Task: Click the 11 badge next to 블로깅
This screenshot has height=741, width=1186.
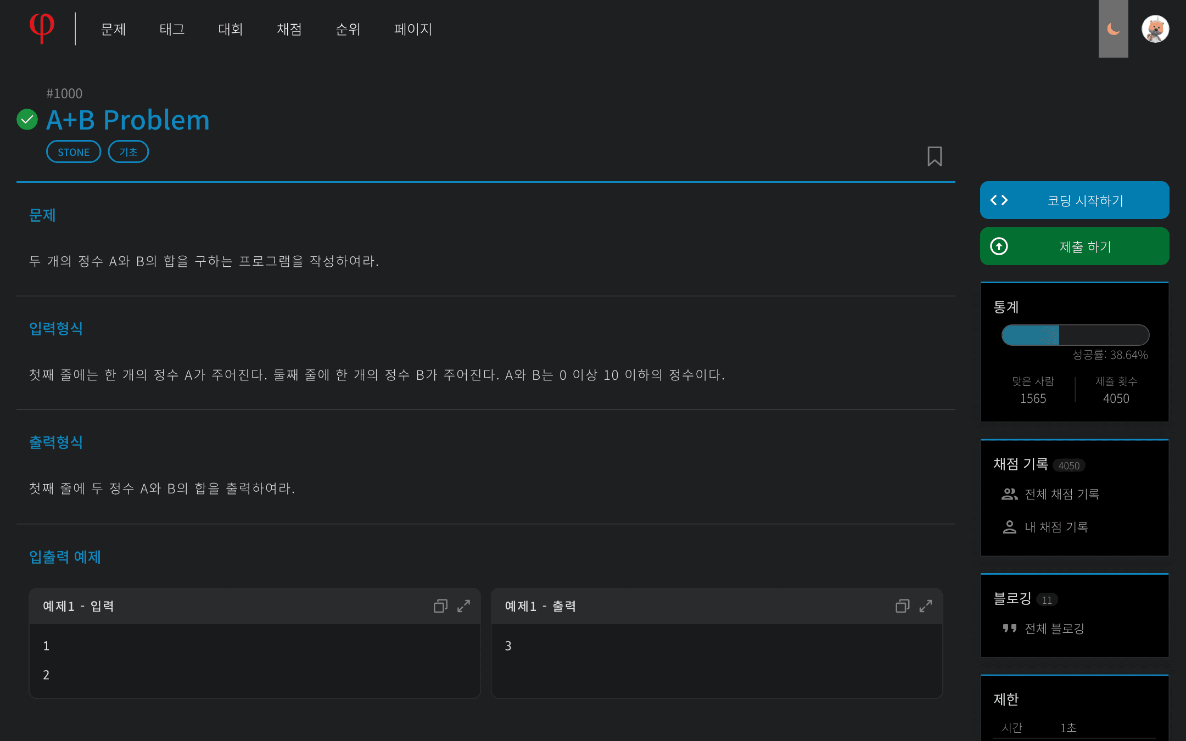Action: tap(1047, 600)
